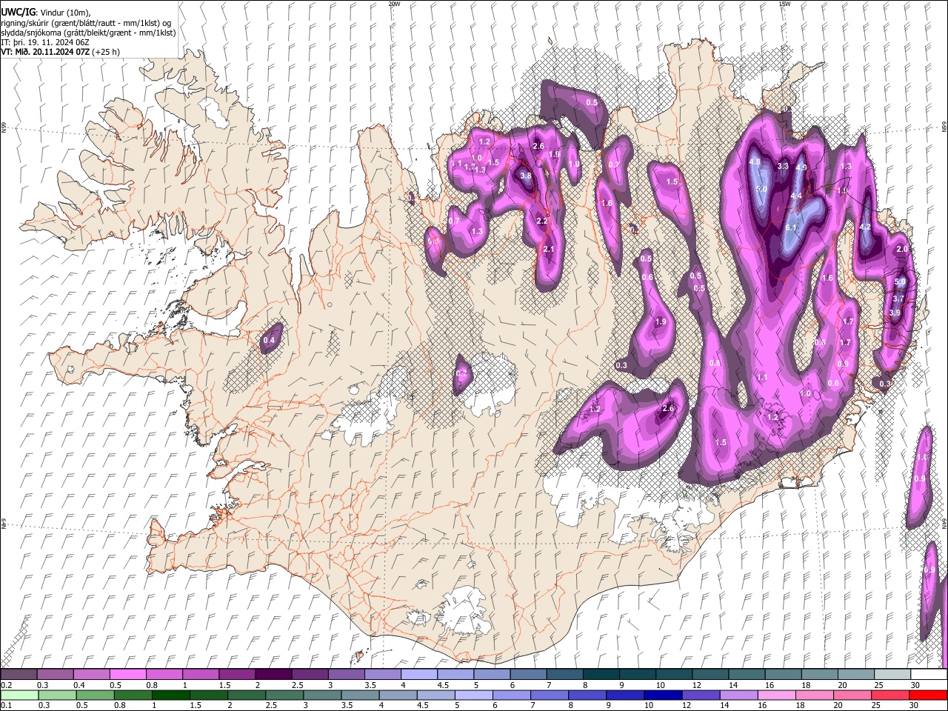This screenshot has height=711, width=948.
Task: Click the '0.1' legend scale label
Action: pos(6,706)
